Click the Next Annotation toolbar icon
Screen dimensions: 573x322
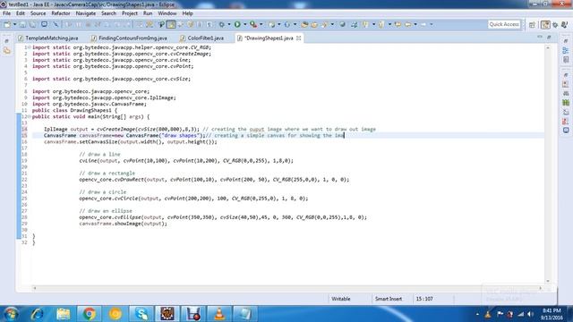pos(365,24)
